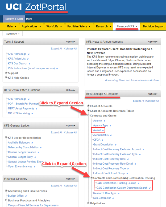Open Options menu in KFS News & Announcements

click(x=153, y=42)
